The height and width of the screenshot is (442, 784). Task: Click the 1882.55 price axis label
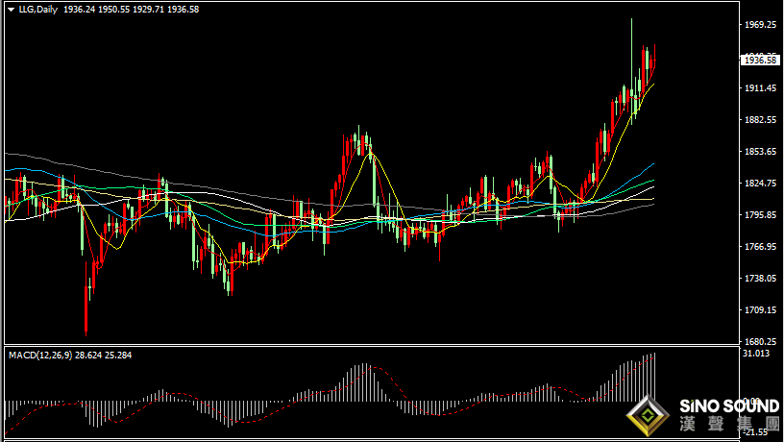click(x=761, y=119)
